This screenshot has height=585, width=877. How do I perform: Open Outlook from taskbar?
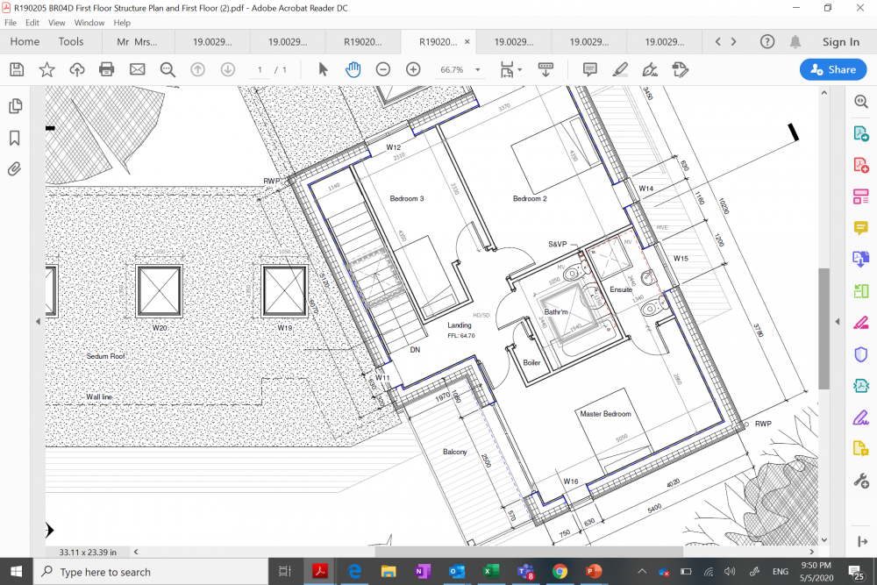click(457, 572)
